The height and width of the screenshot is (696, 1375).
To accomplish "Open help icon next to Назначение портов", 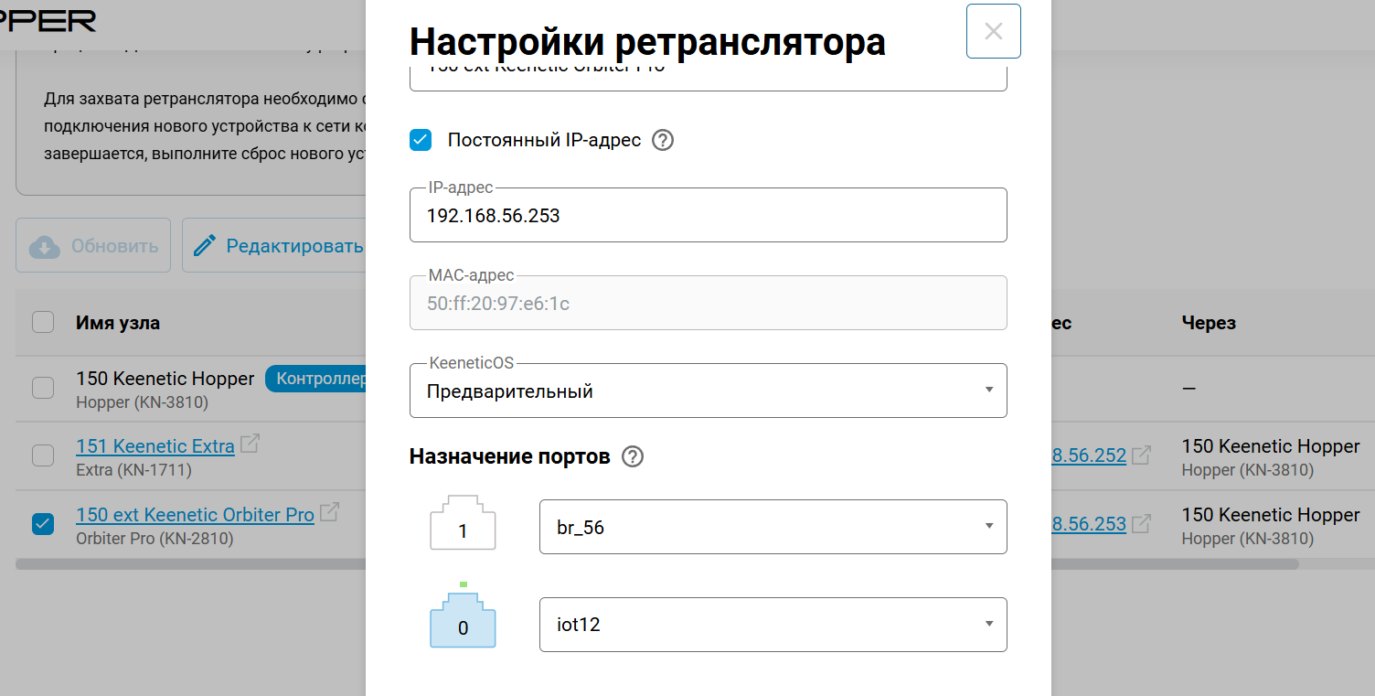I will pos(633,456).
